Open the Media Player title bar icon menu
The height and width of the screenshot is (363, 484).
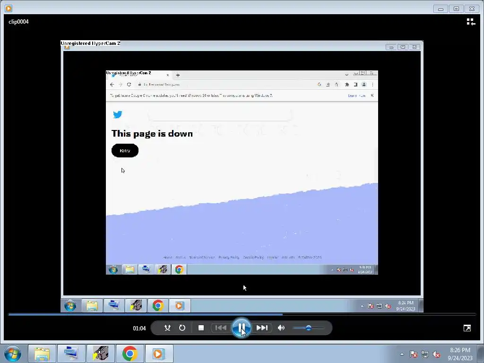click(9, 9)
